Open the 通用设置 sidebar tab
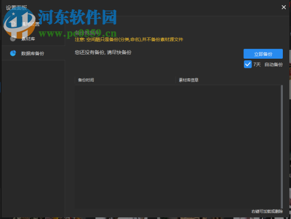 point(33,24)
